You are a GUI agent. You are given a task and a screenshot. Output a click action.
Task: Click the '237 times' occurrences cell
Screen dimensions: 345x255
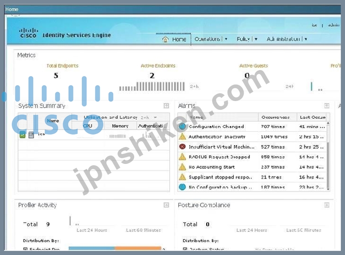pos(273,167)
